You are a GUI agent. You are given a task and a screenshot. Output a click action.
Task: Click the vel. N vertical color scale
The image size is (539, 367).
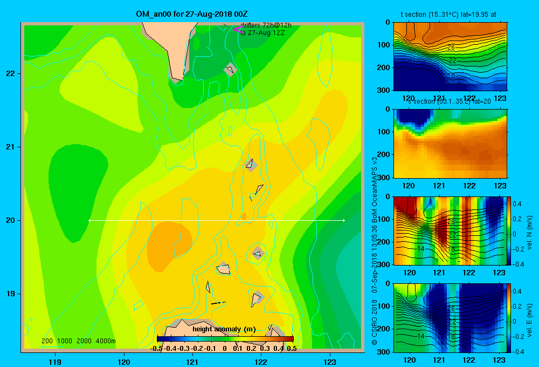tap(509, 230)
